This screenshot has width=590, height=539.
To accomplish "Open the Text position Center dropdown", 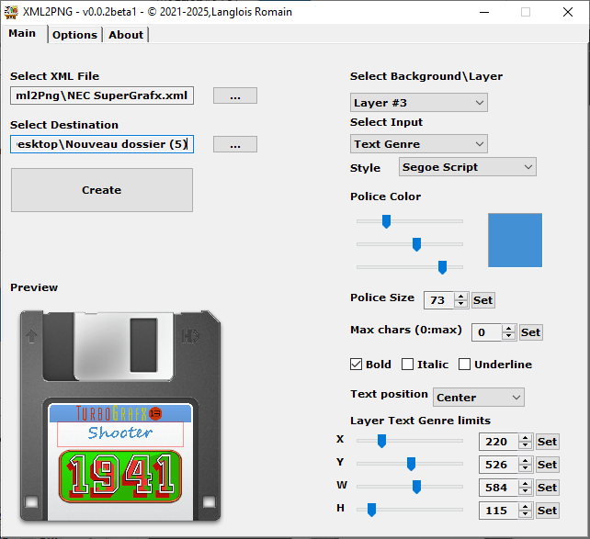I will click(x=479, y=398).
